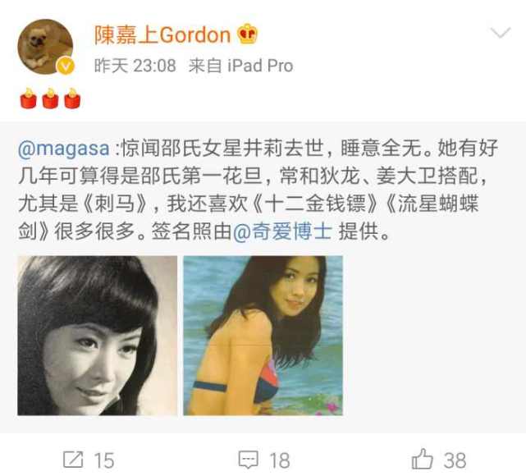The width and height of the screenshot is (526, 476).
Task: View the color beach photo
Action: [x=263, y=336]
